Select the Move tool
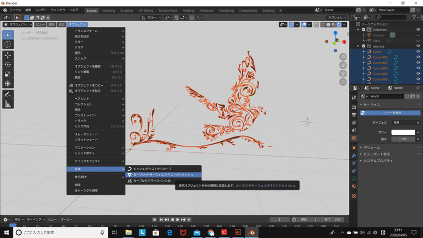This screenshot has width=423, height=238. pyautogui.click(x=7, y=56)
